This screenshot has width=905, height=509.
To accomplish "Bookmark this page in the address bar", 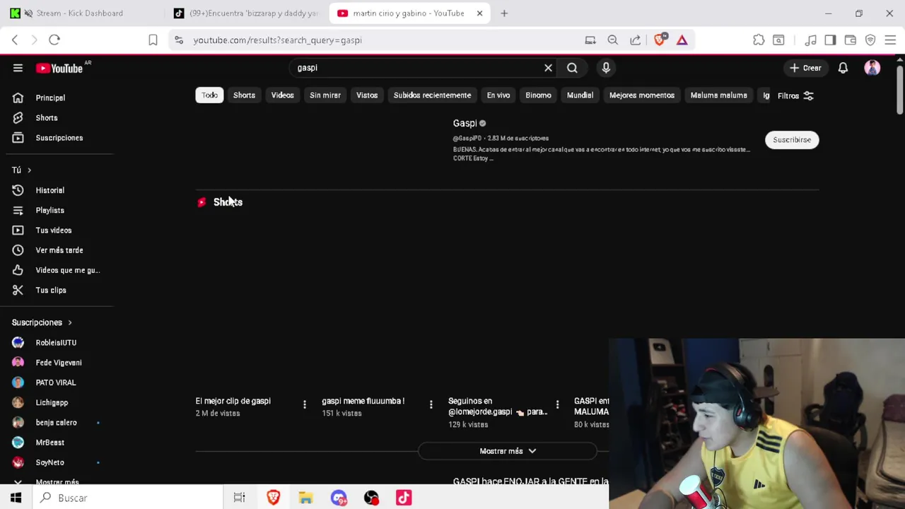I will tap(153, 40).
